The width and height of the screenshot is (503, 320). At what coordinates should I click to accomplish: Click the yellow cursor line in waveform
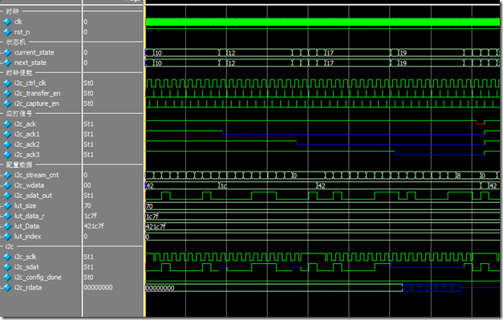tap(145, 160)
